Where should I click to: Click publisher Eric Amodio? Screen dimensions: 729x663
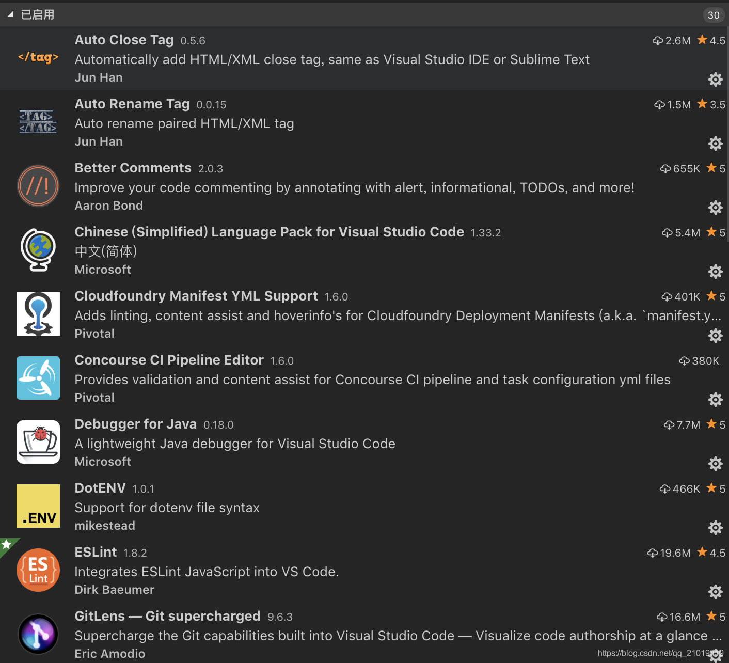click(x=110, y=654)
